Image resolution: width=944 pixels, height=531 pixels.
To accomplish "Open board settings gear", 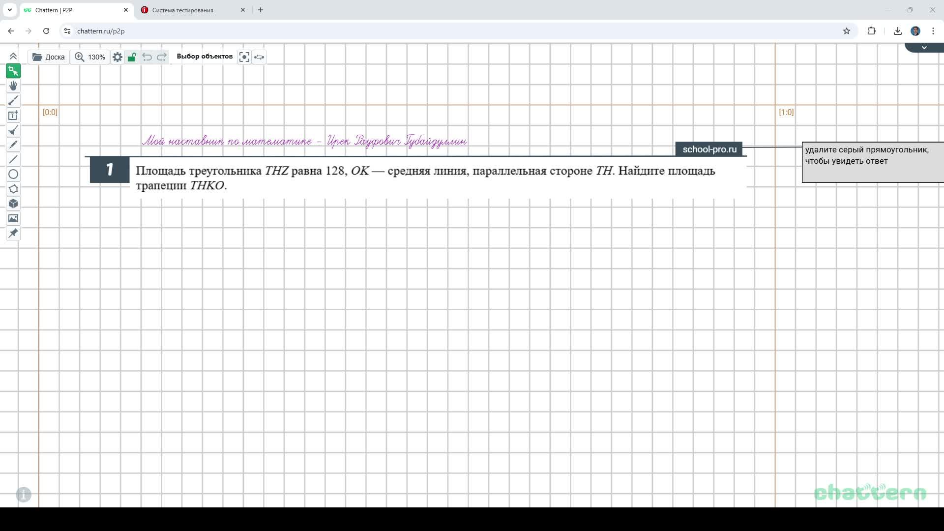I will click(x=117, y=57).
